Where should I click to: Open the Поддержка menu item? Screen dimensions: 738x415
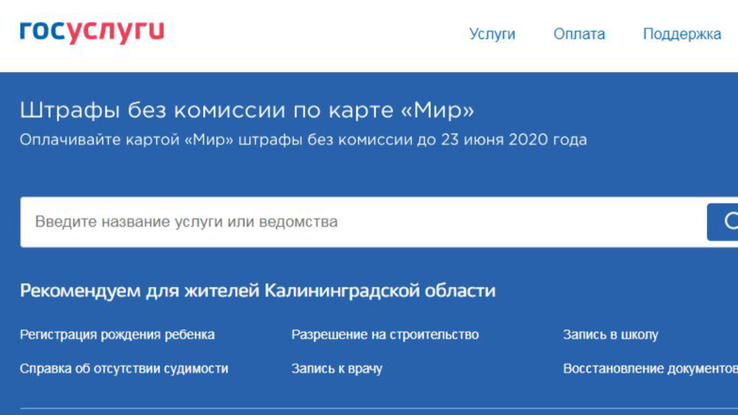click(682, 34)
